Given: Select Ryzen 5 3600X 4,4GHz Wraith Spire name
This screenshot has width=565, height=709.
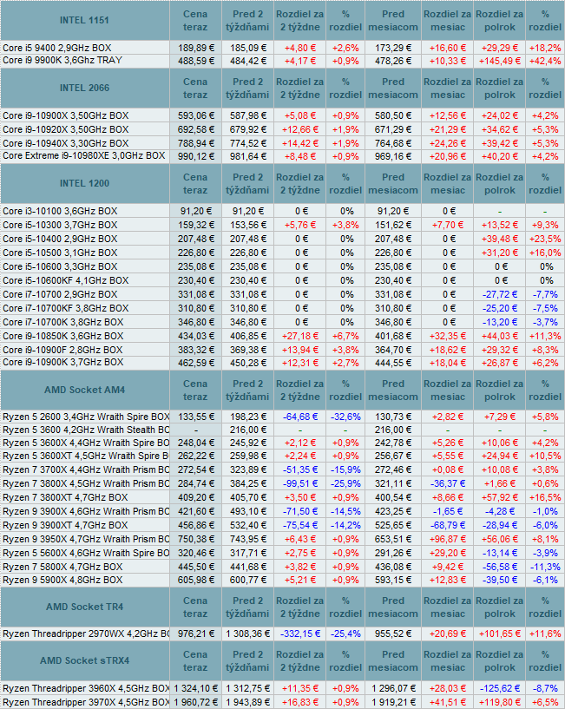Looking at the screenshot, I should pyautogui.click(x=86, y=443).
